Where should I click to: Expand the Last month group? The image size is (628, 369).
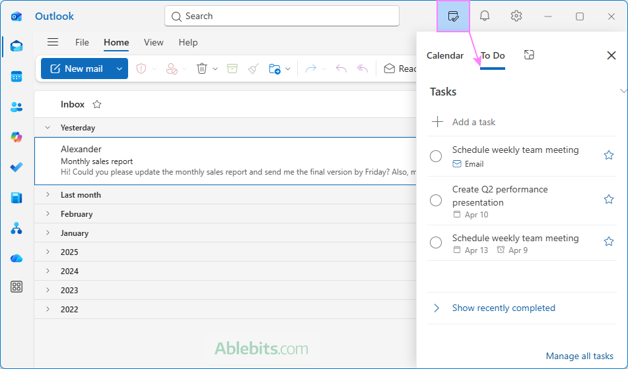(x=48, y=194)
